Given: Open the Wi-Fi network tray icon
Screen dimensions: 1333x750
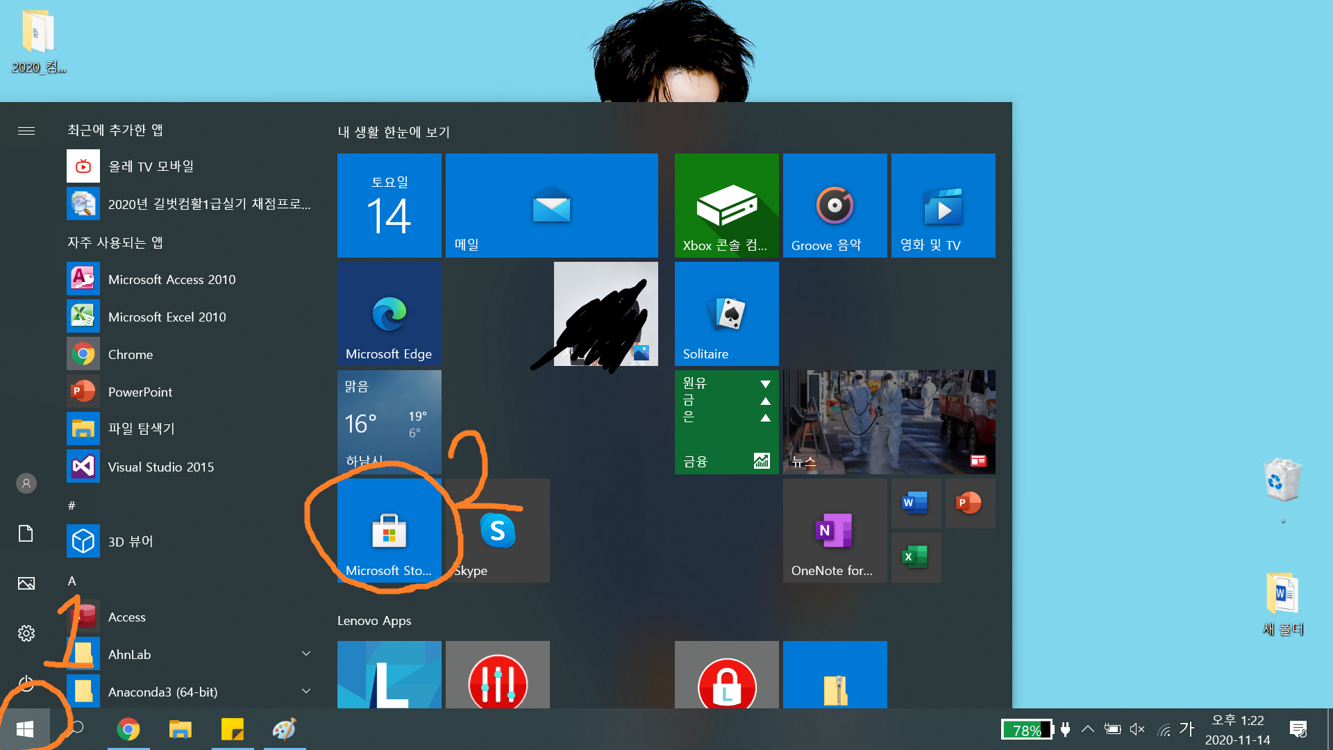Looking at the screenshot, I should [x=1164, y=729].
